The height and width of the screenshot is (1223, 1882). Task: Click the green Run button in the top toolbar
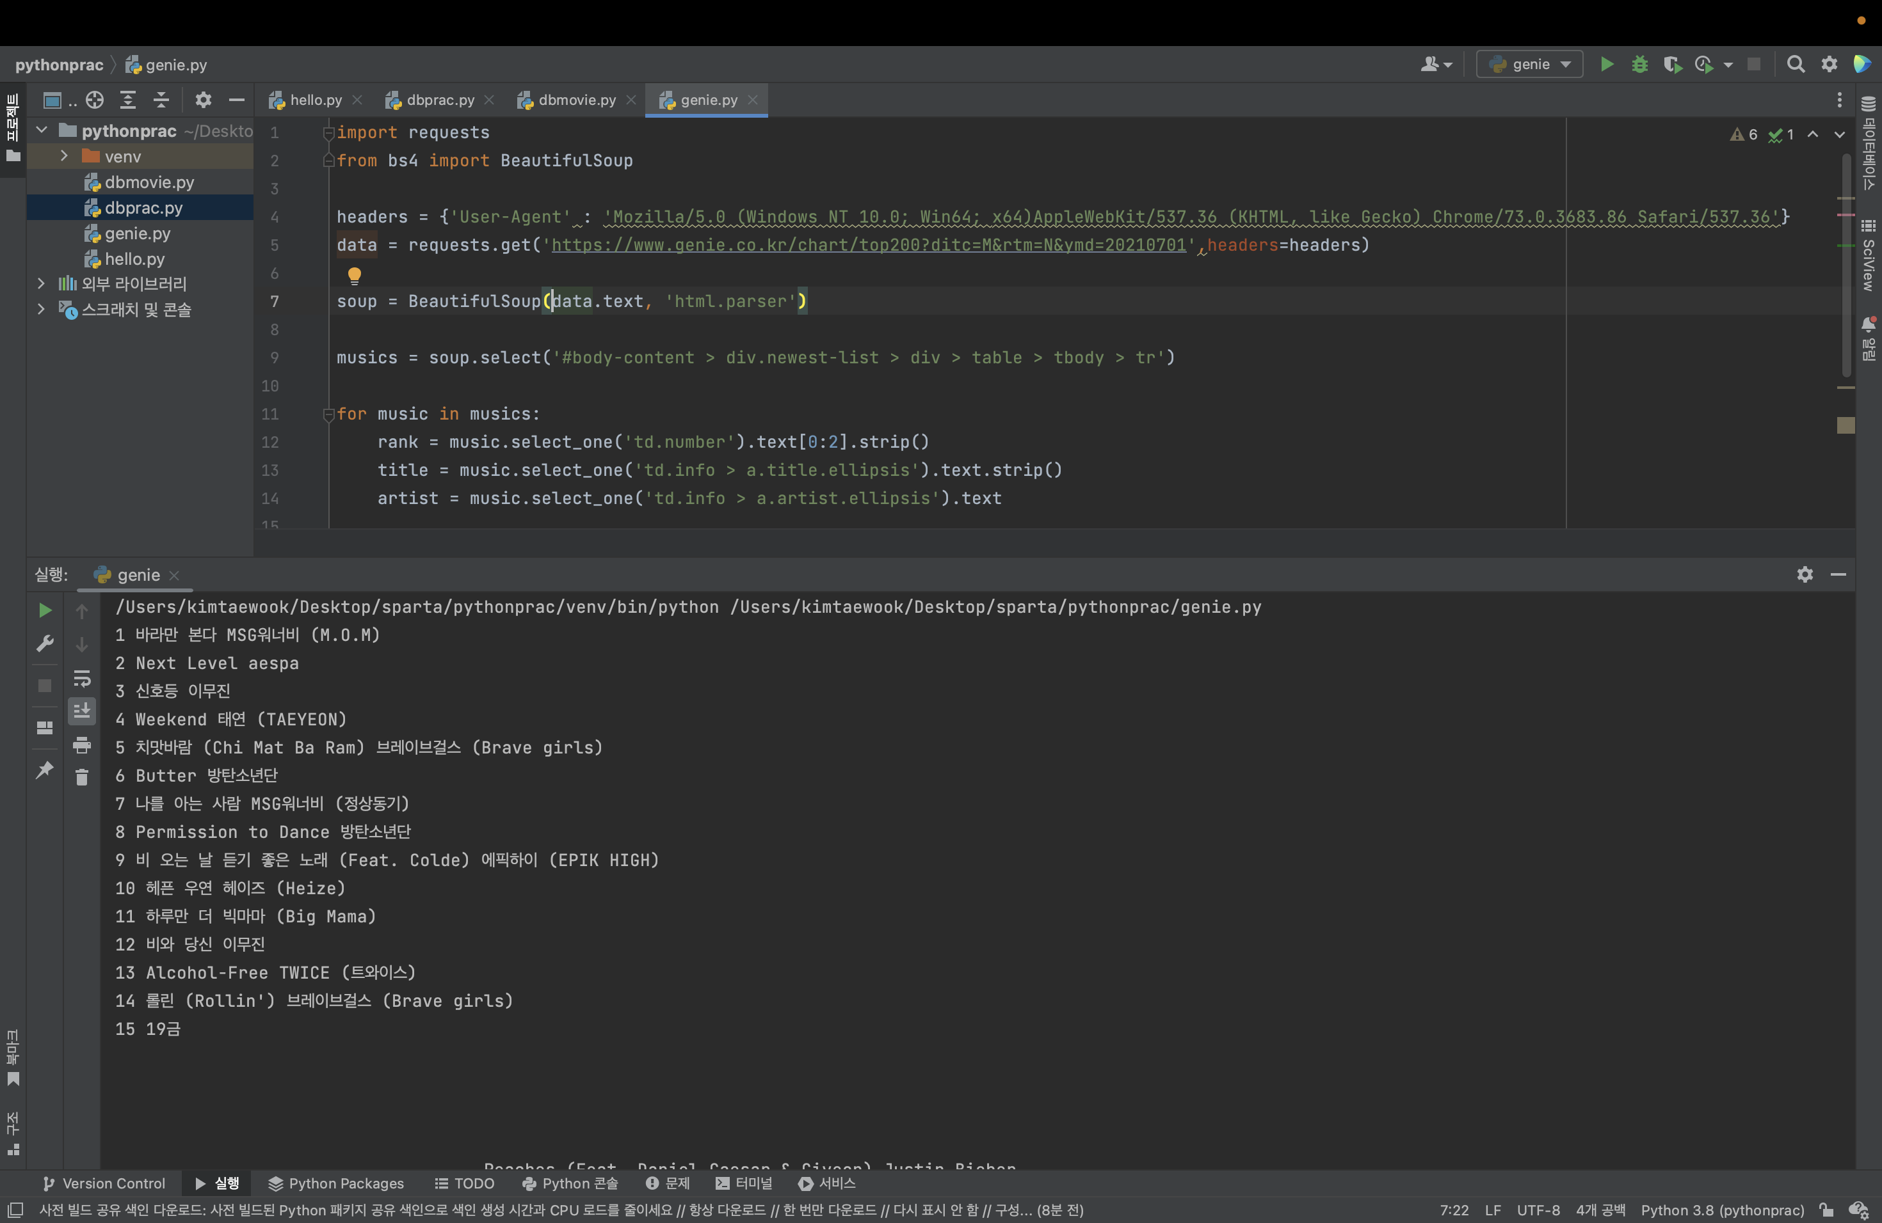pyautogui.click(x=1606, y=64)
